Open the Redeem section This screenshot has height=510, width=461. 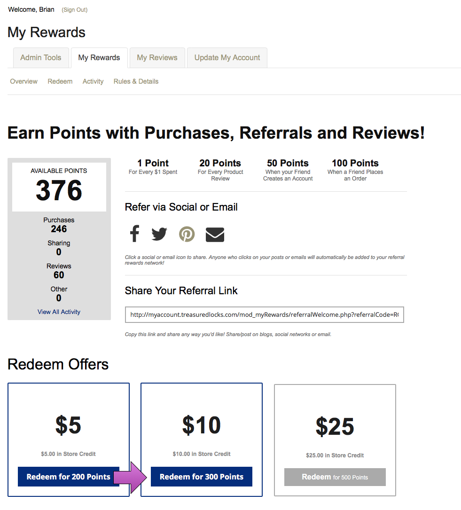(60, 81)
